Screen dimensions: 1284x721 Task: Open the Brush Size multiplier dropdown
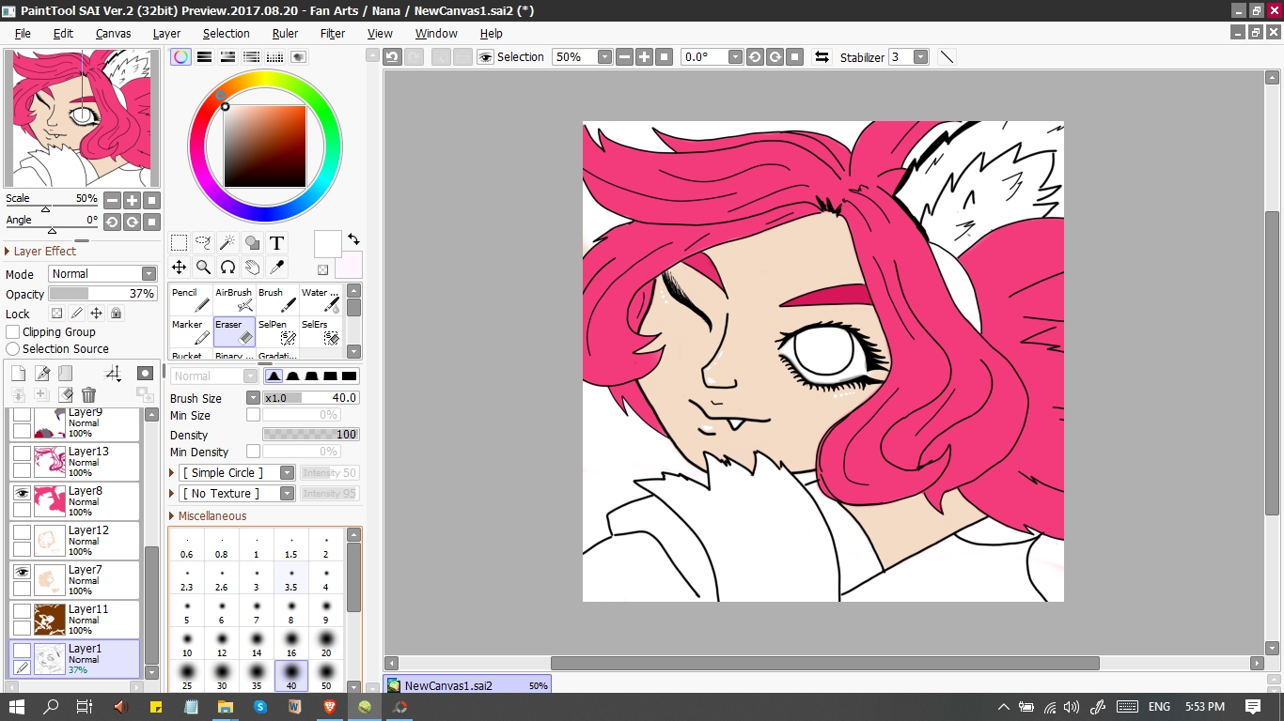(253, 398)
